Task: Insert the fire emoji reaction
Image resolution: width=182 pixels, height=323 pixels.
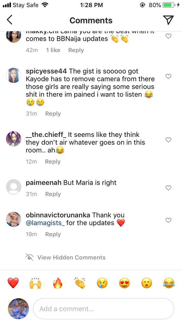Action: tap(58, 283)
